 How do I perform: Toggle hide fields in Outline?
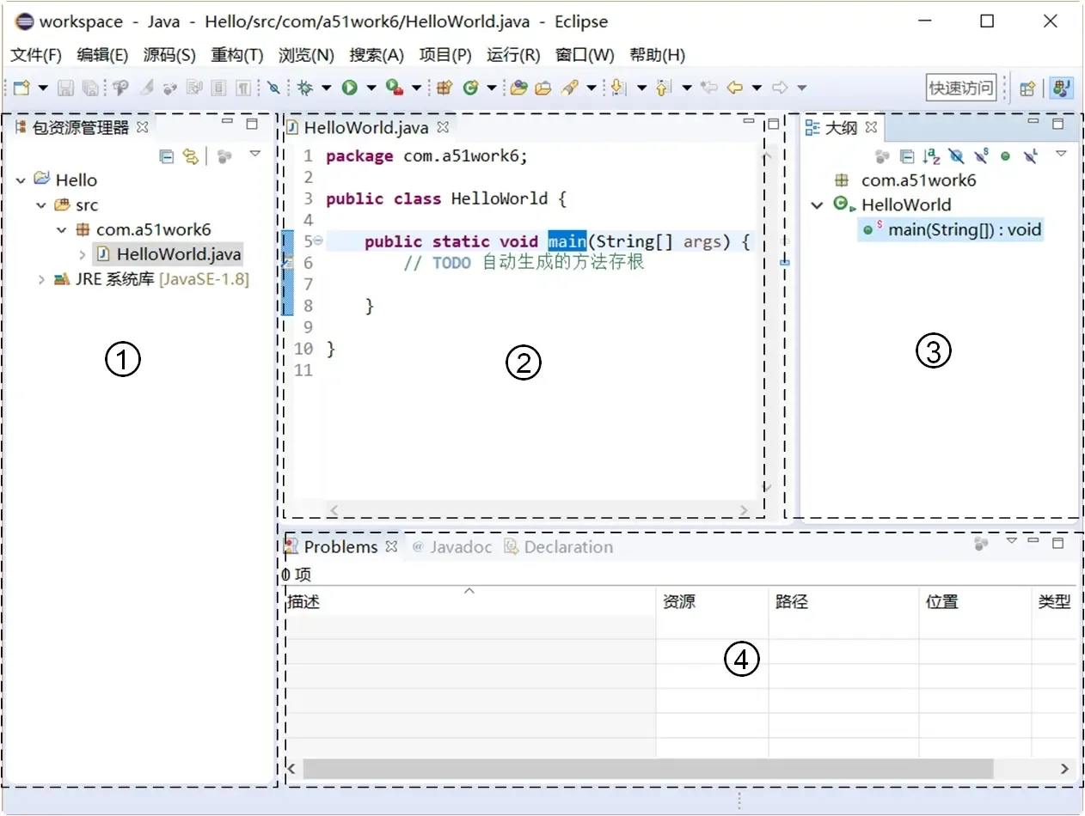[956, 155]
